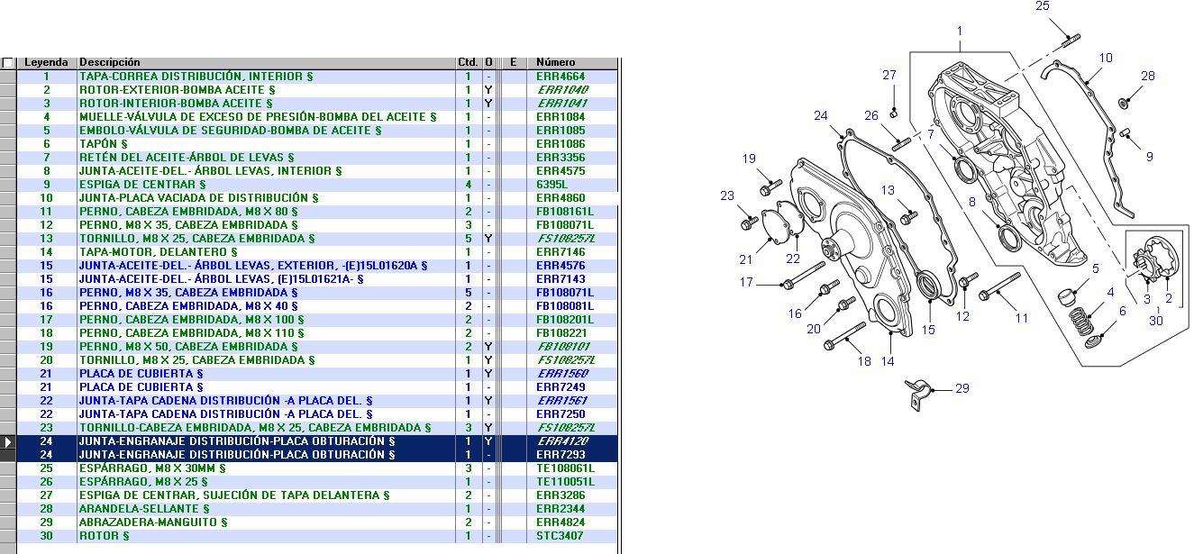Click callout 24 for the gasket
Viewport: 1203px width, 554px height.
tap(821, 115)
